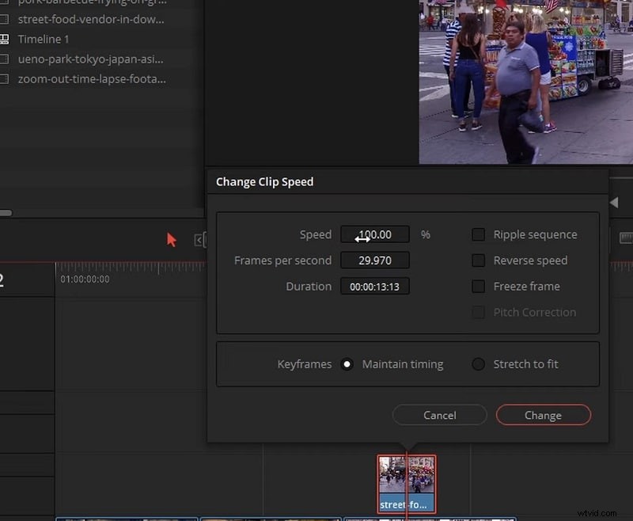Enable the Freeze frame checkbox
The image size is (633, 521).
click(479, 286)
